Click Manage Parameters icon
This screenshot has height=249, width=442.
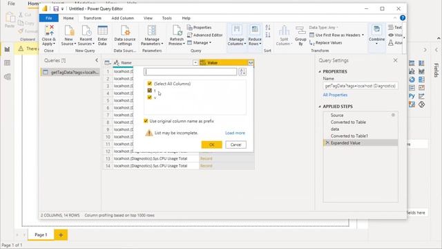pyautogui.click(x=152, y=30)
